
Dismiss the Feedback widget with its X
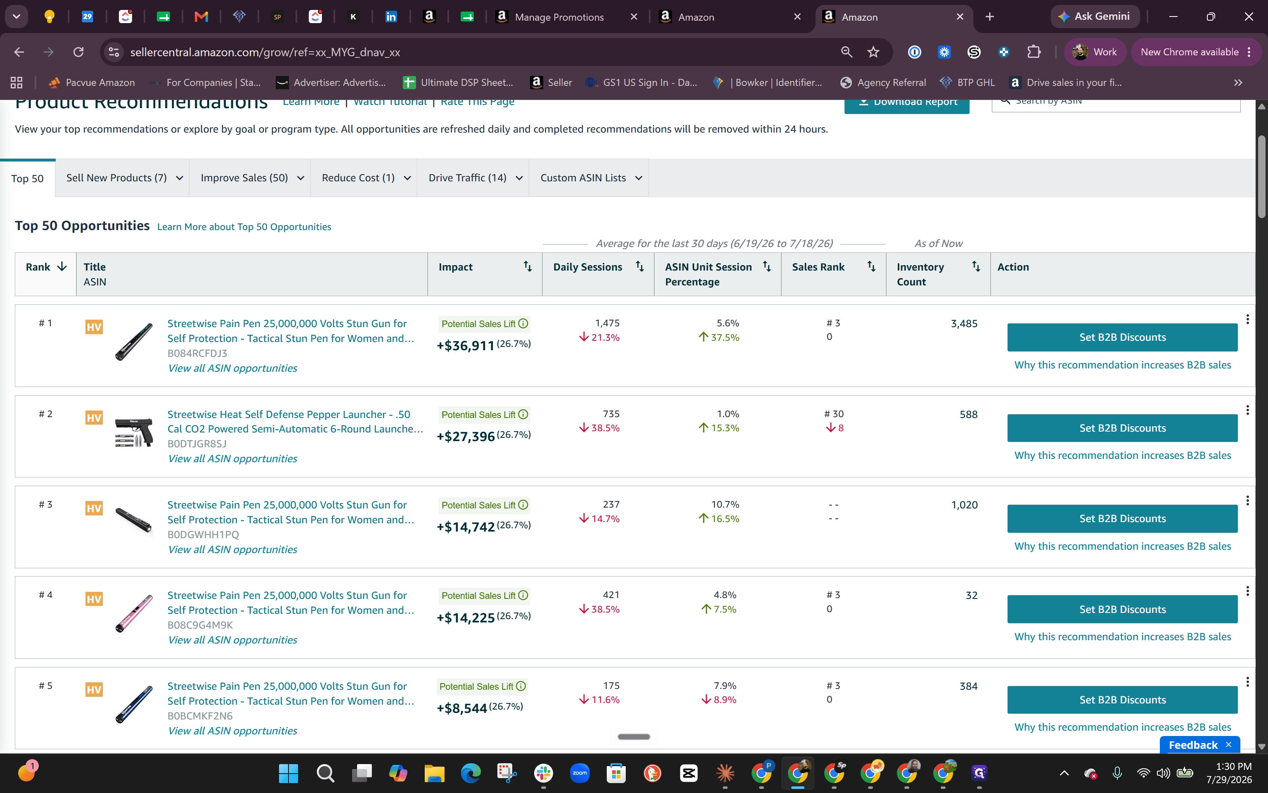[x=1229, y=745]
